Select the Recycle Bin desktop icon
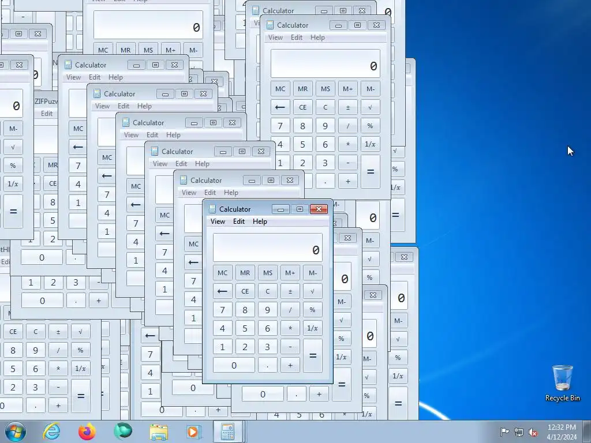The image size is (591, 443). pos(562,383)
